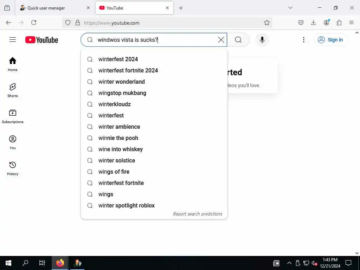The height and width of the screenshot is (270, 360).
Task: Click Report search predictions link
Action: 198,214
